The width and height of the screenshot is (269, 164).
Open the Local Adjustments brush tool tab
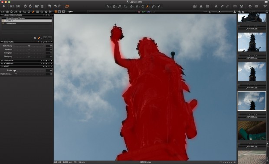tap(33, 12)
